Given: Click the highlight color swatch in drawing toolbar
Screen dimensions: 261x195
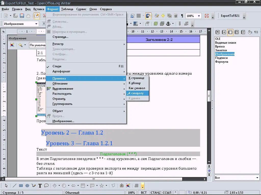Looking at the screenshot, I should (x=142, y=185).
